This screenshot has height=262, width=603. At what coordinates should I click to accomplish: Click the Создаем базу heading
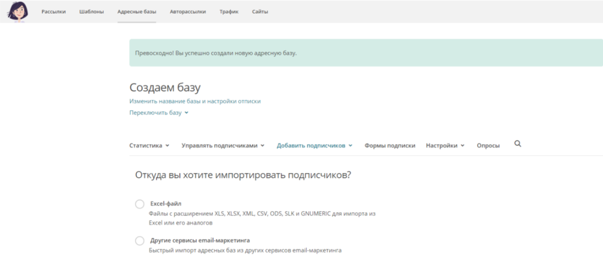coord(165,88)
